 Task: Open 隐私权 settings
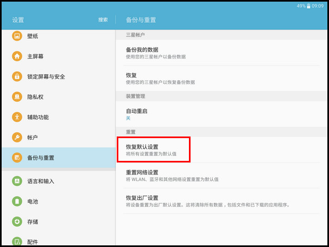pos(59,97)
